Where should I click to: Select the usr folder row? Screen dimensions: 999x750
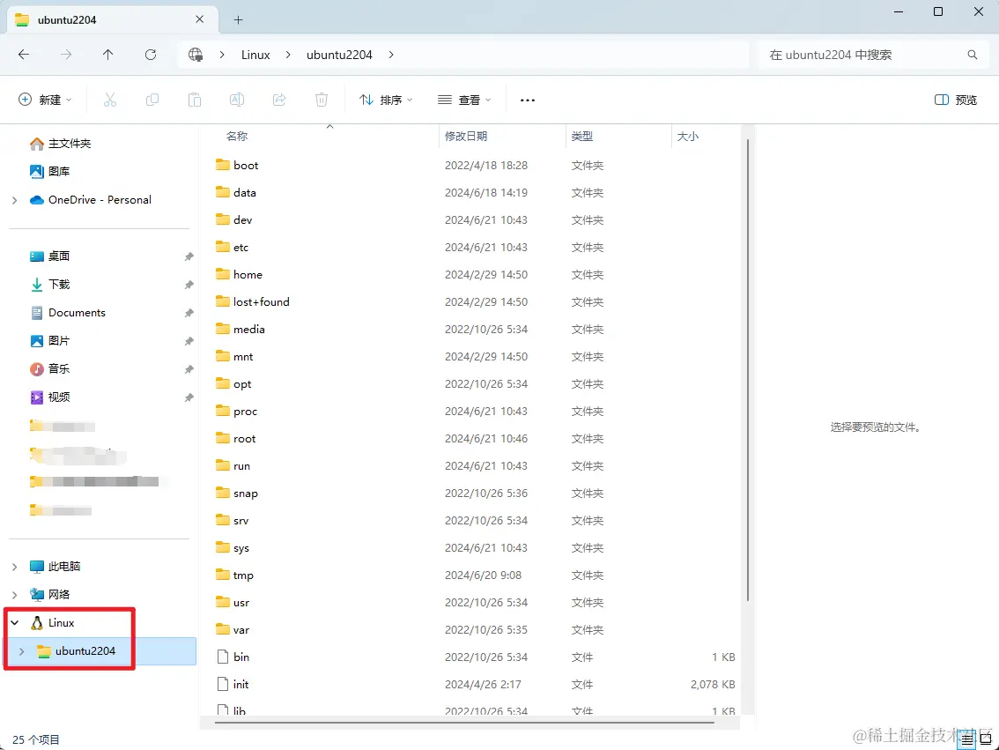pyautogui.click(x=475, y=602)
